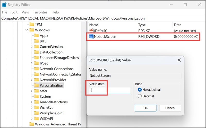Open the Help menu
Image resolution: width=206 pixels, height=128 pixels.
[55, 12]
